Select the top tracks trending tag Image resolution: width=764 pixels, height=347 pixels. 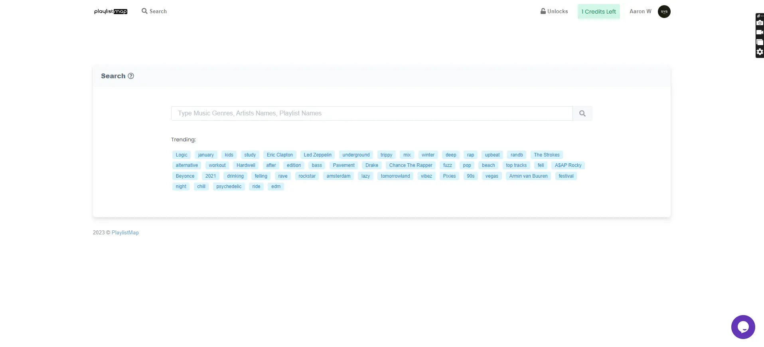point(516,165)
